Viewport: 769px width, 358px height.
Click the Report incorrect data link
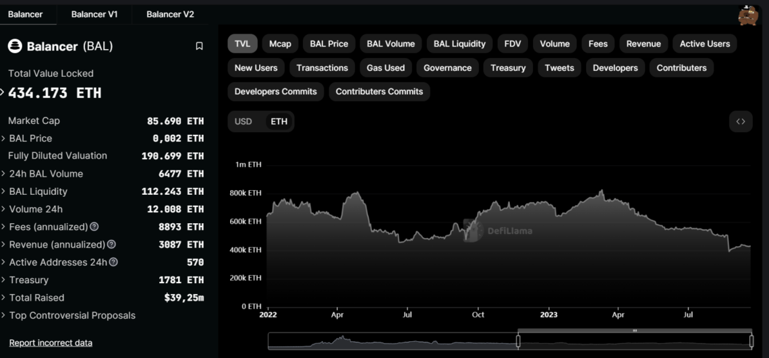point(51,342)
